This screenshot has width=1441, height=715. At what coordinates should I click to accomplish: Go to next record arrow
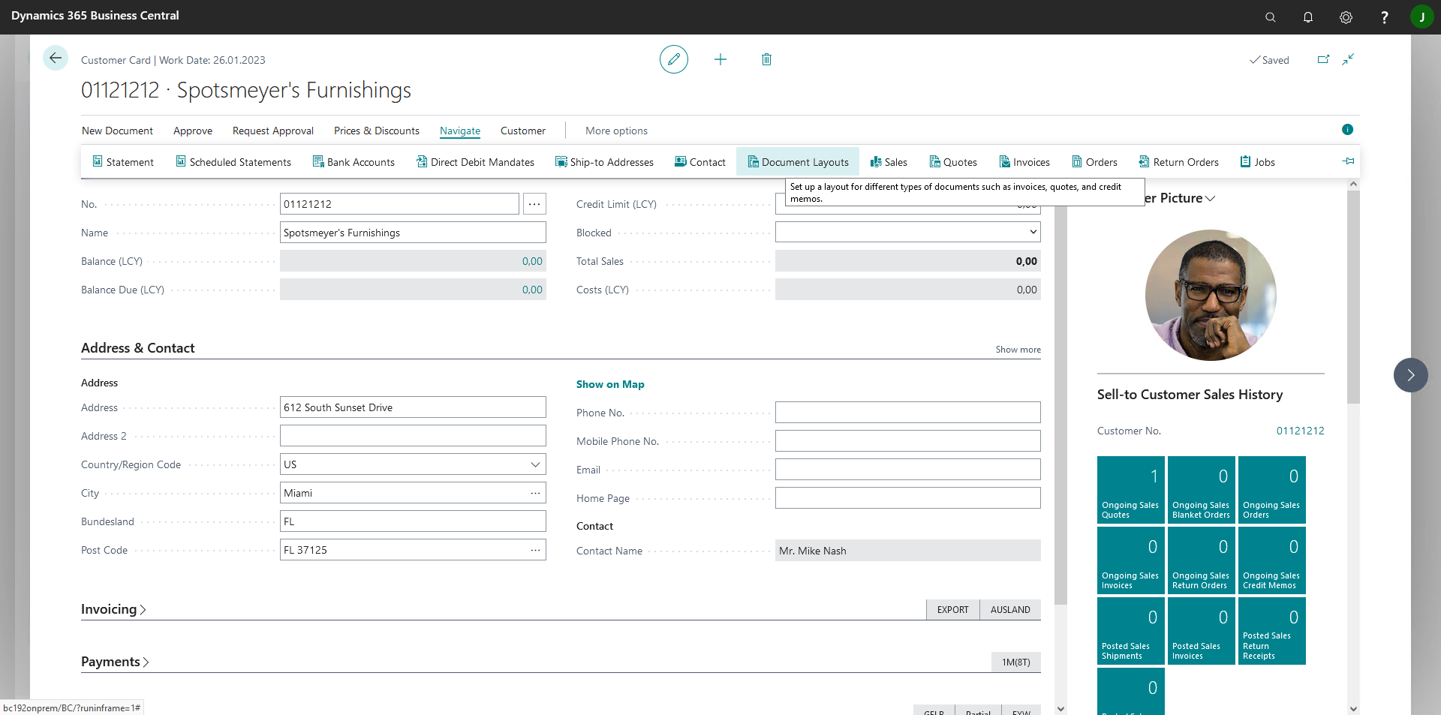pyautogui.click(x=1411, y=375)
